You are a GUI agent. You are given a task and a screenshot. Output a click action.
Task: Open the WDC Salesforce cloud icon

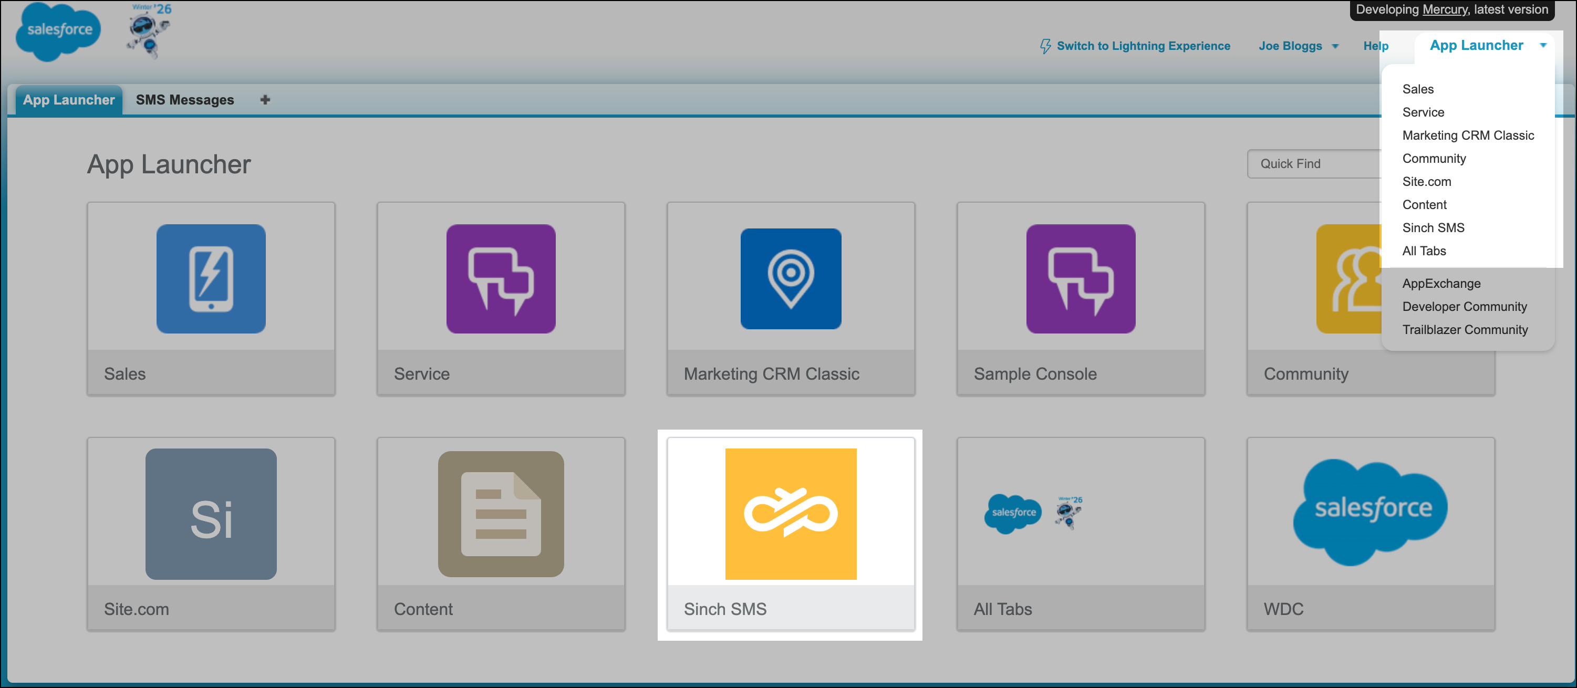(1371, 512)
